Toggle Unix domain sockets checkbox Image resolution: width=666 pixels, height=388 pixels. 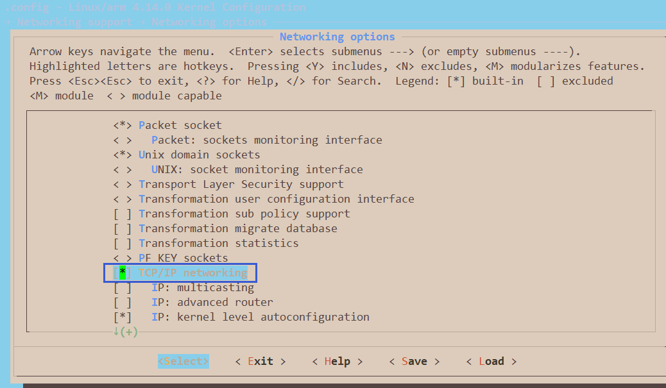(x=123, y=155)
